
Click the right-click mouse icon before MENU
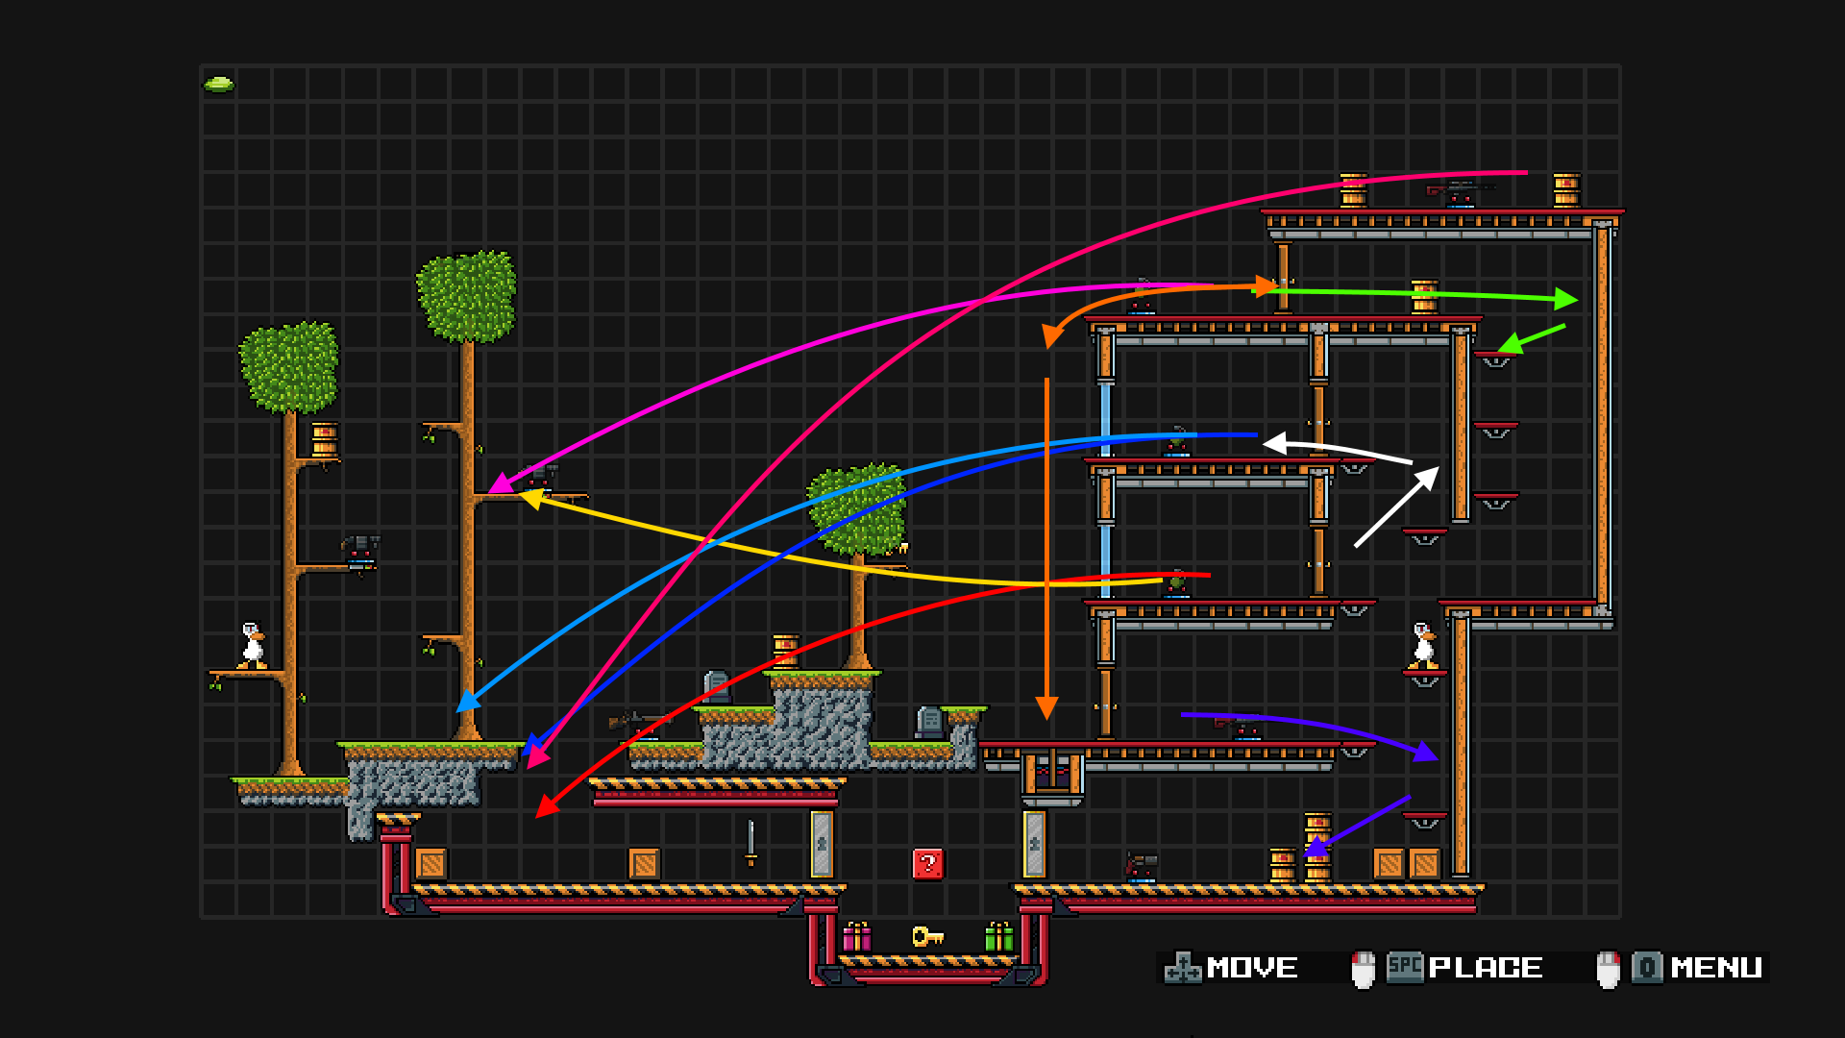click(1608, 969)
